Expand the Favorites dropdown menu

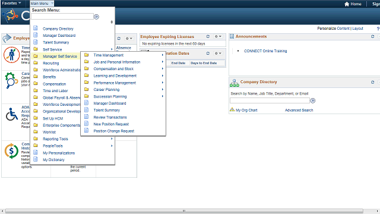coord(11,3)
